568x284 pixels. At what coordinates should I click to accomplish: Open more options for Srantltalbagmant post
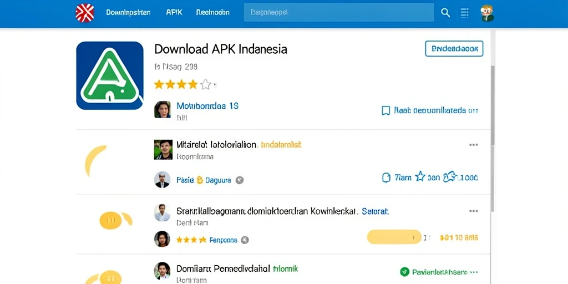[x=474, y=211]
